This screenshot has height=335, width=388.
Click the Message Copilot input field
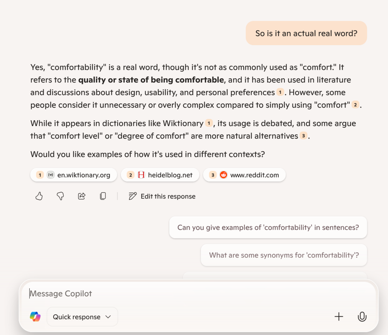pos(129,293)
